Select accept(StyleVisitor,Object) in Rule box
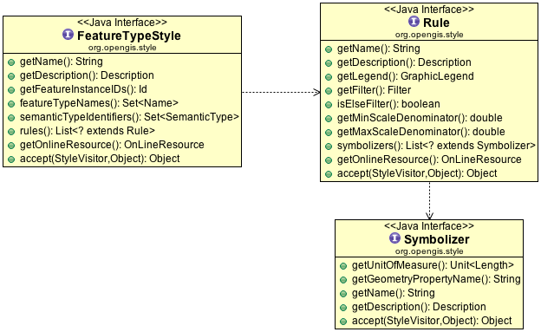Image resolution: width=541 pixels, height=332 pixels. 417,173
